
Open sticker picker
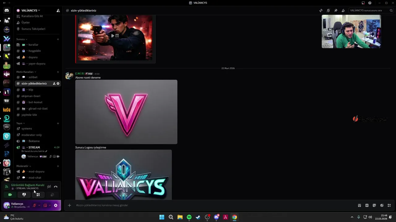point(374,205)
